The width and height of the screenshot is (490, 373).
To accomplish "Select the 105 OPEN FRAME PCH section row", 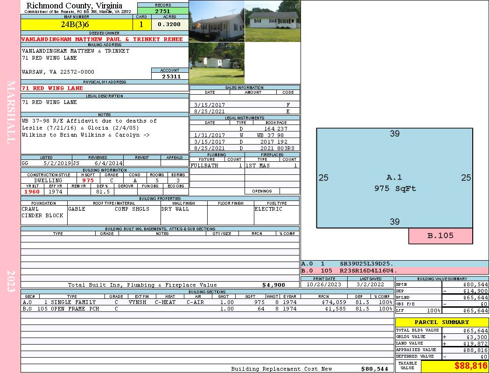I will point(207,309).
